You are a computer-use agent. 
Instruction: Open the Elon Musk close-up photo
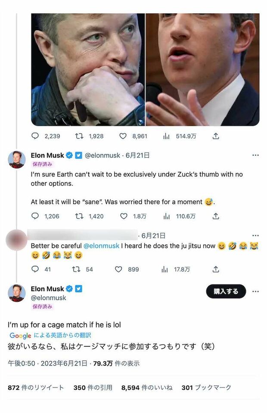tap(88, 69)
